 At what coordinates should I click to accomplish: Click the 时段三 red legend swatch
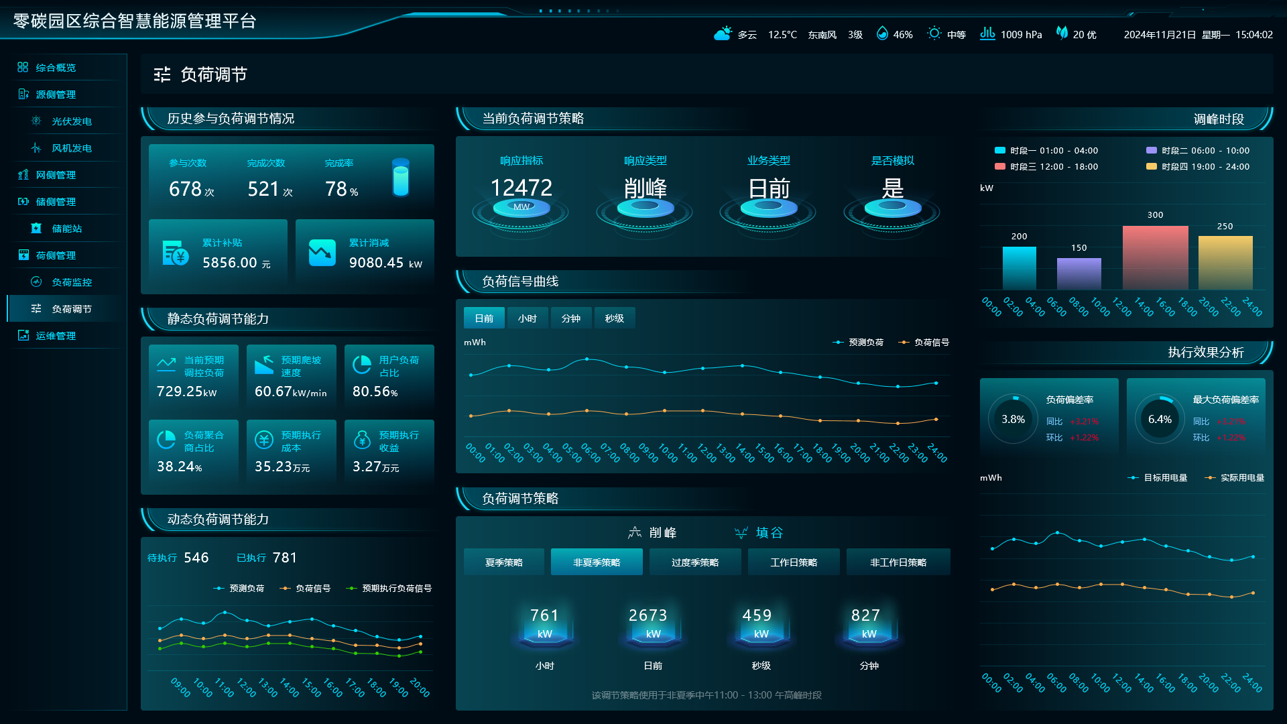coord(1000,166)
